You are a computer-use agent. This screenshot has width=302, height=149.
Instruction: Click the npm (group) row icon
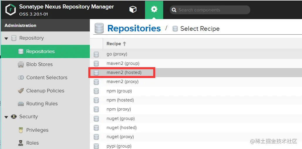pos(96,91)
